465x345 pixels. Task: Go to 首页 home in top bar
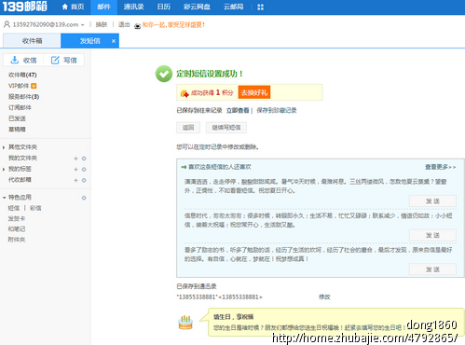pos(73,7)
